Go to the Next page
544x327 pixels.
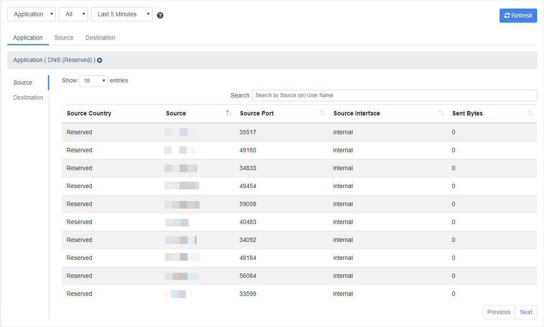526,312
